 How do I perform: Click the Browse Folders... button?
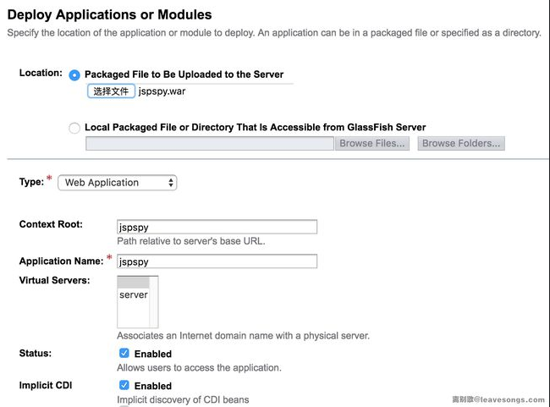tap(461, 144)
